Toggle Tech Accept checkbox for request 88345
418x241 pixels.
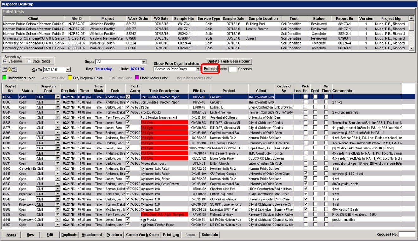128,117
